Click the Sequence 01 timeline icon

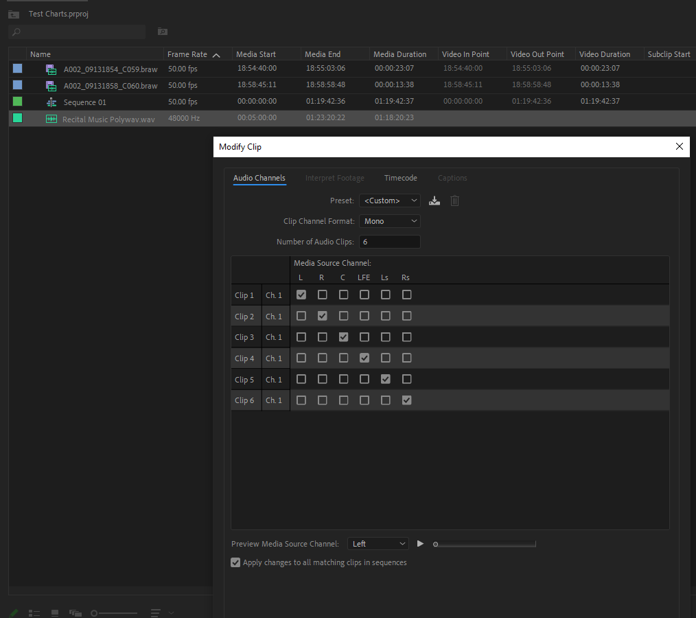click(51, 101)
